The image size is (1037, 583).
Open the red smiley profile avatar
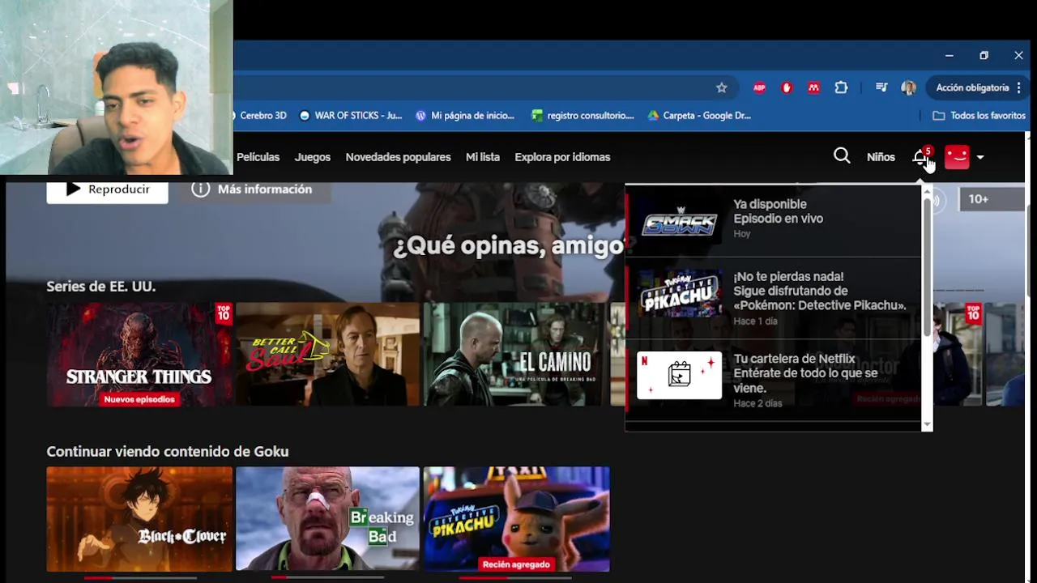[x=957, y=156]
